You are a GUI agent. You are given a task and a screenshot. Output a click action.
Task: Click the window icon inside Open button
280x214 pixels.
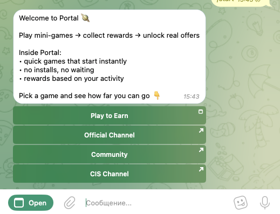click(19, 203)
